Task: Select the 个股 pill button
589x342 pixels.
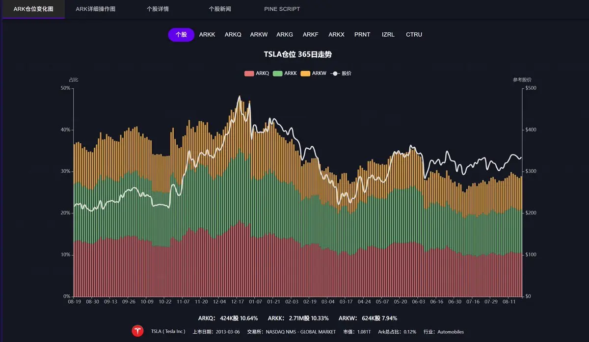Action: click(x=181, y=34)
